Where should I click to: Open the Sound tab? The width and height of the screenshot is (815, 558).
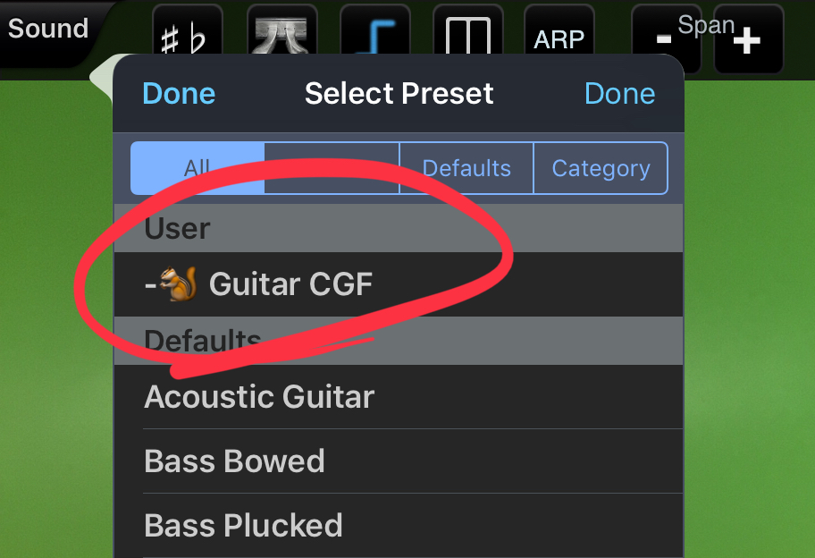48,29
